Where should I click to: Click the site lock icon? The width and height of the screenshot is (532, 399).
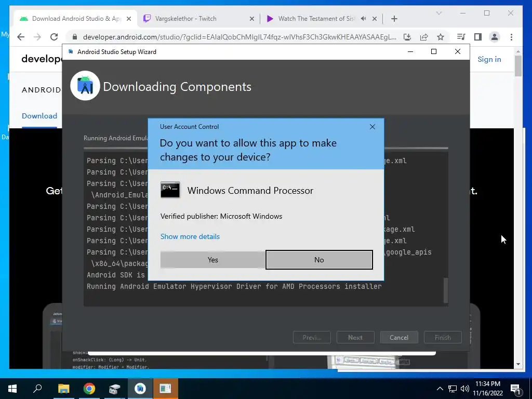(x=75, y=37)
